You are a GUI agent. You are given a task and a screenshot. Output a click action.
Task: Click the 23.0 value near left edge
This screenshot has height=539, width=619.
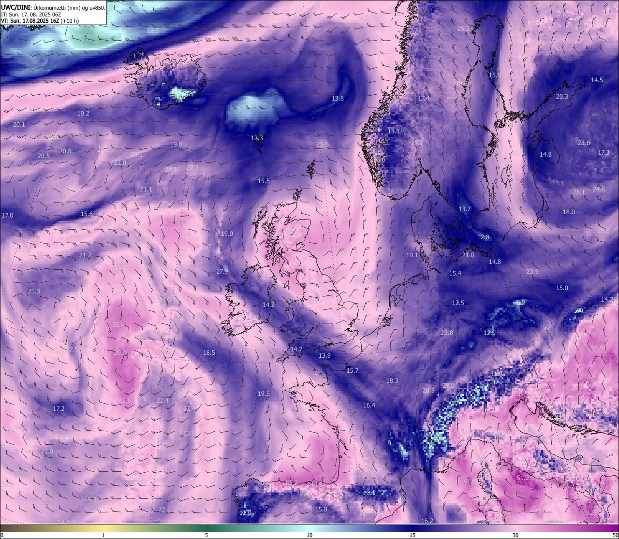[x=47, y=451]
